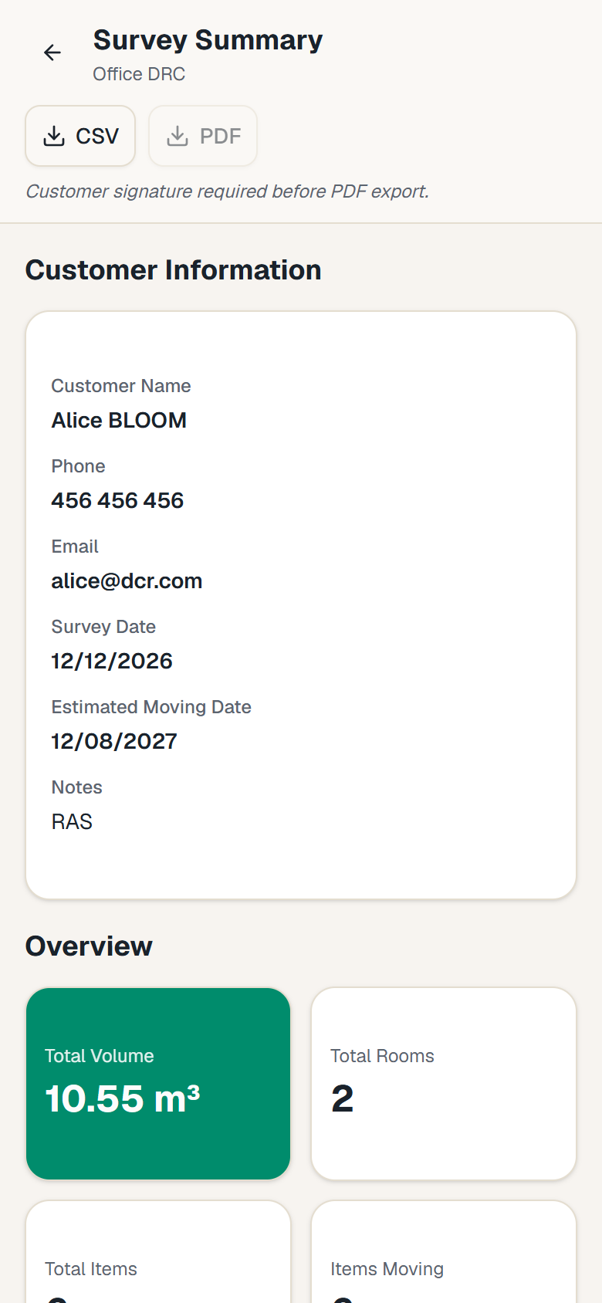Select the Survey Summary title
The height and width of the screenshot is (1303, 602).
(x=208, y=39)
